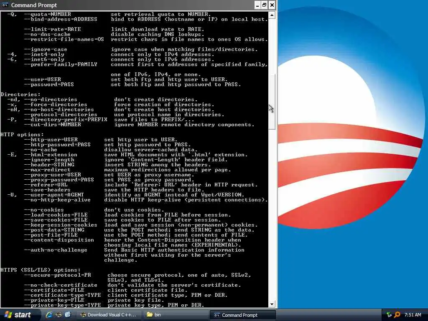Viewport: 428px width, 321px height.
Task: Click the '--no-cookies' option text
Action: [x=43, y=210]
